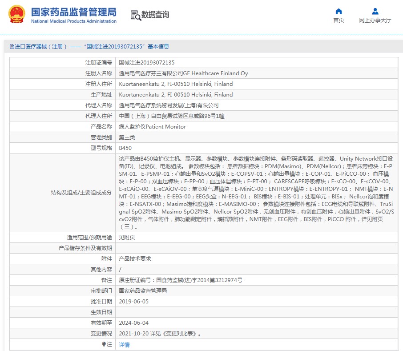The height and width of the screenshot is (351, 403).
Task: Click the 国家药品监督管理局 title text
Action: (x=73, y=12)
